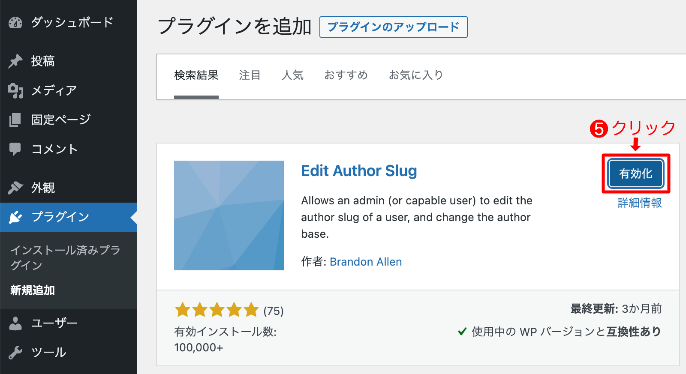Open ダッシュボード menu item
The height and width of the screenshot is (374, 686).
[69, 22]
